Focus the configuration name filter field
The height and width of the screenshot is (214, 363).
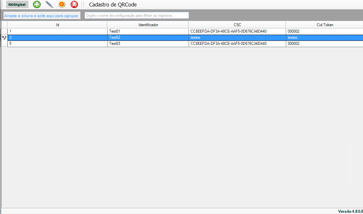[137, 15]
